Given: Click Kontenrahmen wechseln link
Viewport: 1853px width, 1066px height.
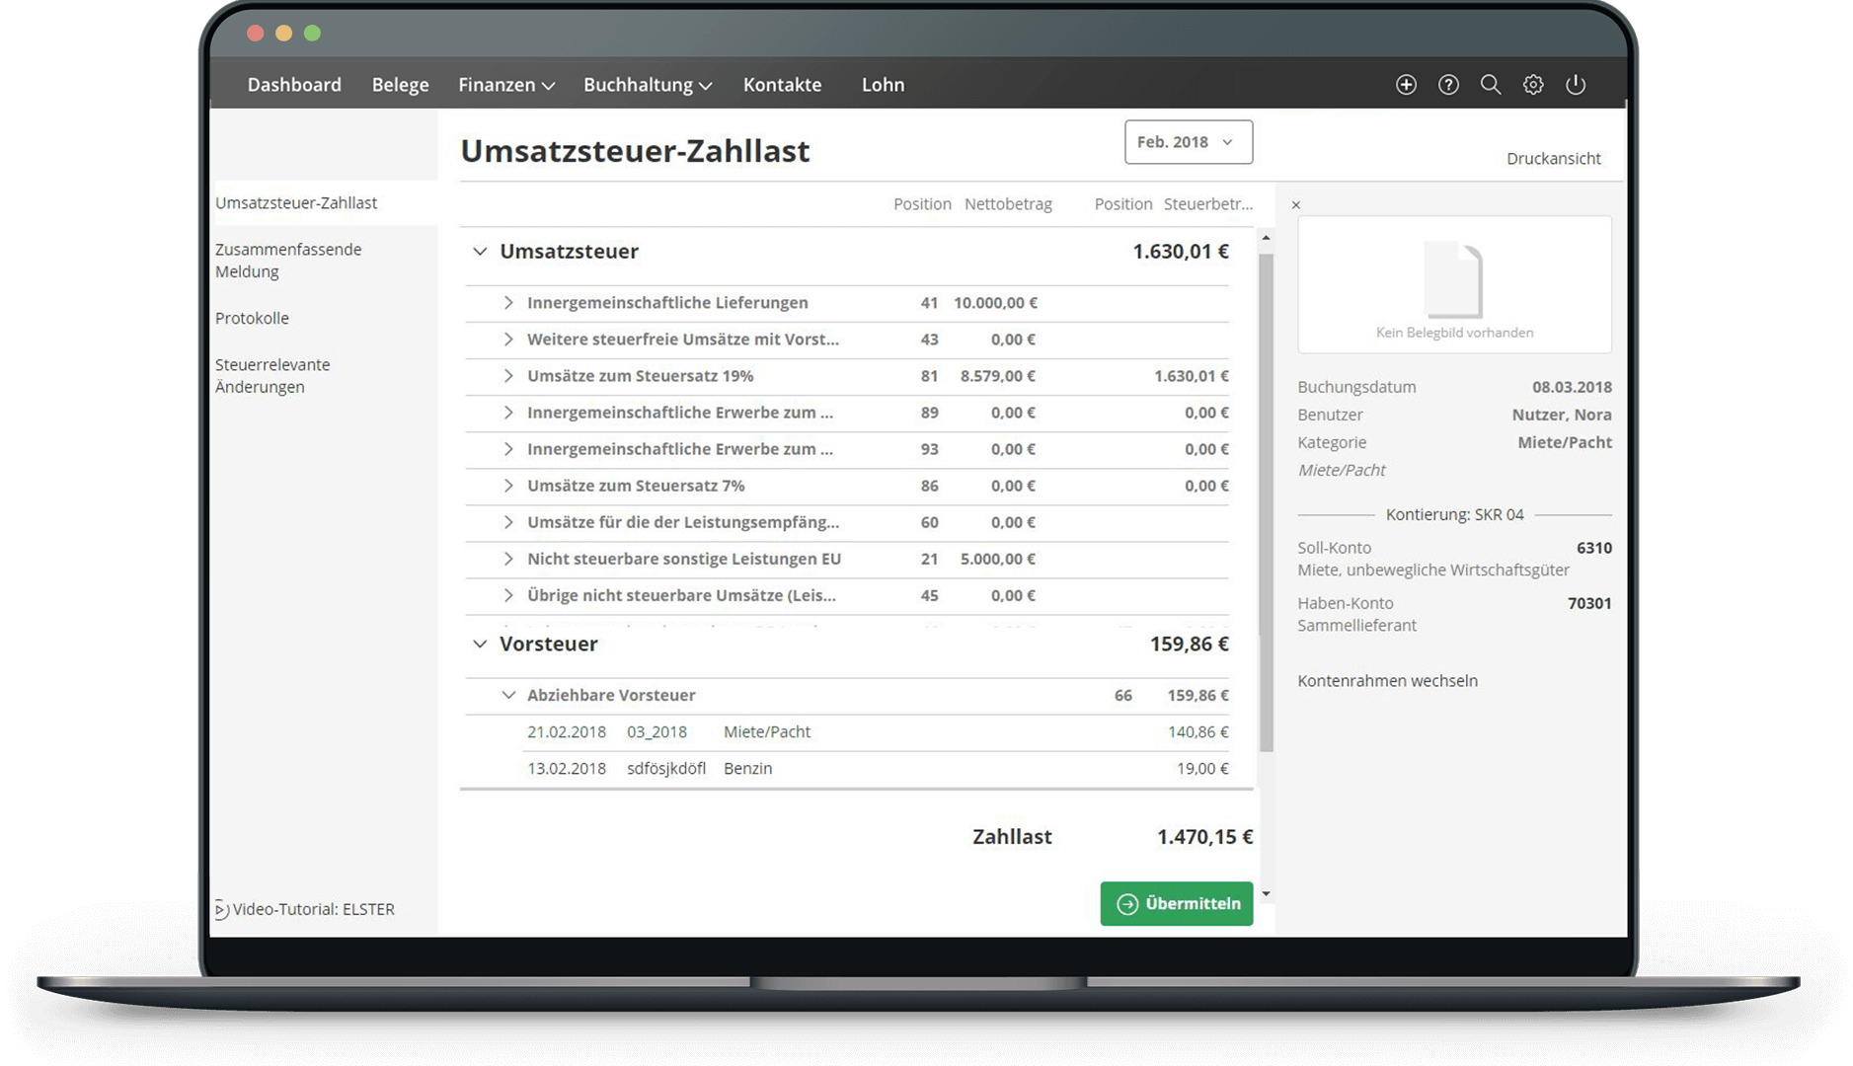Looking at the screenshot, I should point(1387,681).
